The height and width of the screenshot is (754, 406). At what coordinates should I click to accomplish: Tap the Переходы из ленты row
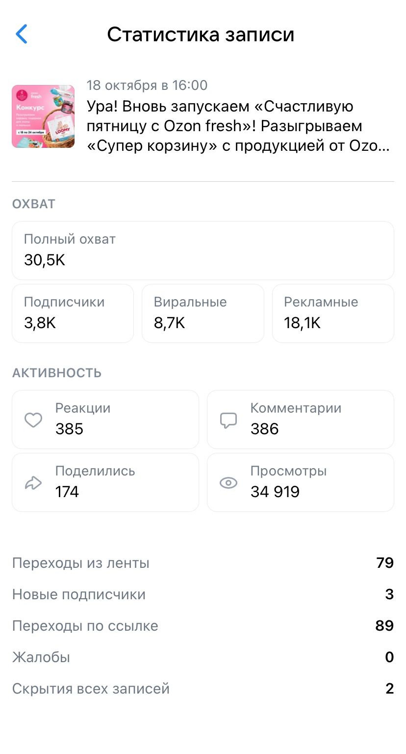(203, 563)
